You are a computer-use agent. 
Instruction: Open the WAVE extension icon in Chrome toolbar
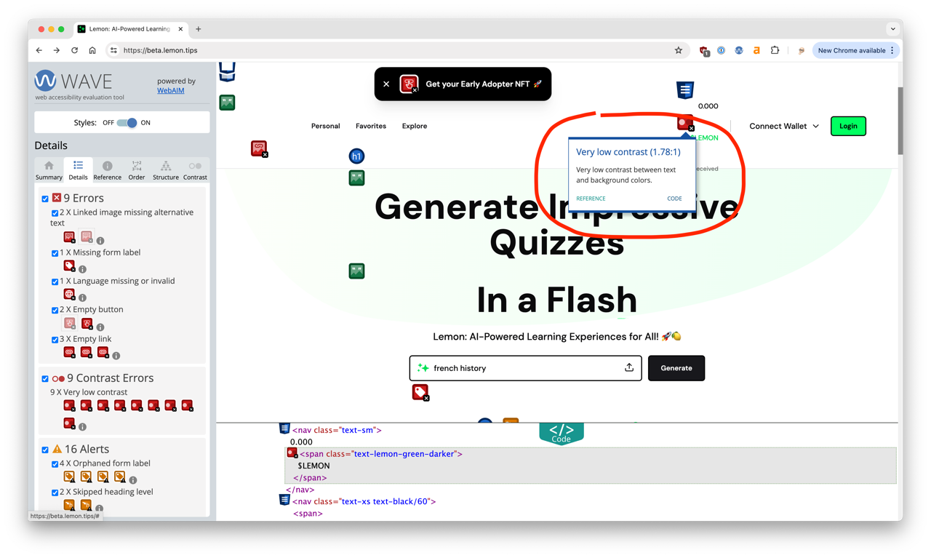[x=739, y=50]
